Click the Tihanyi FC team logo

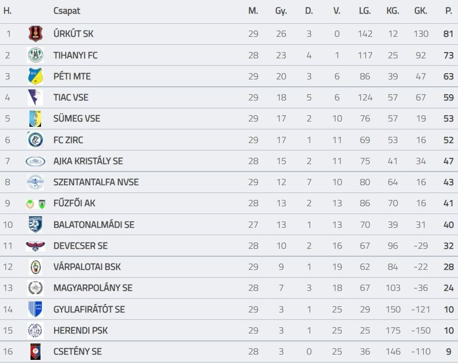coord(35,55)
